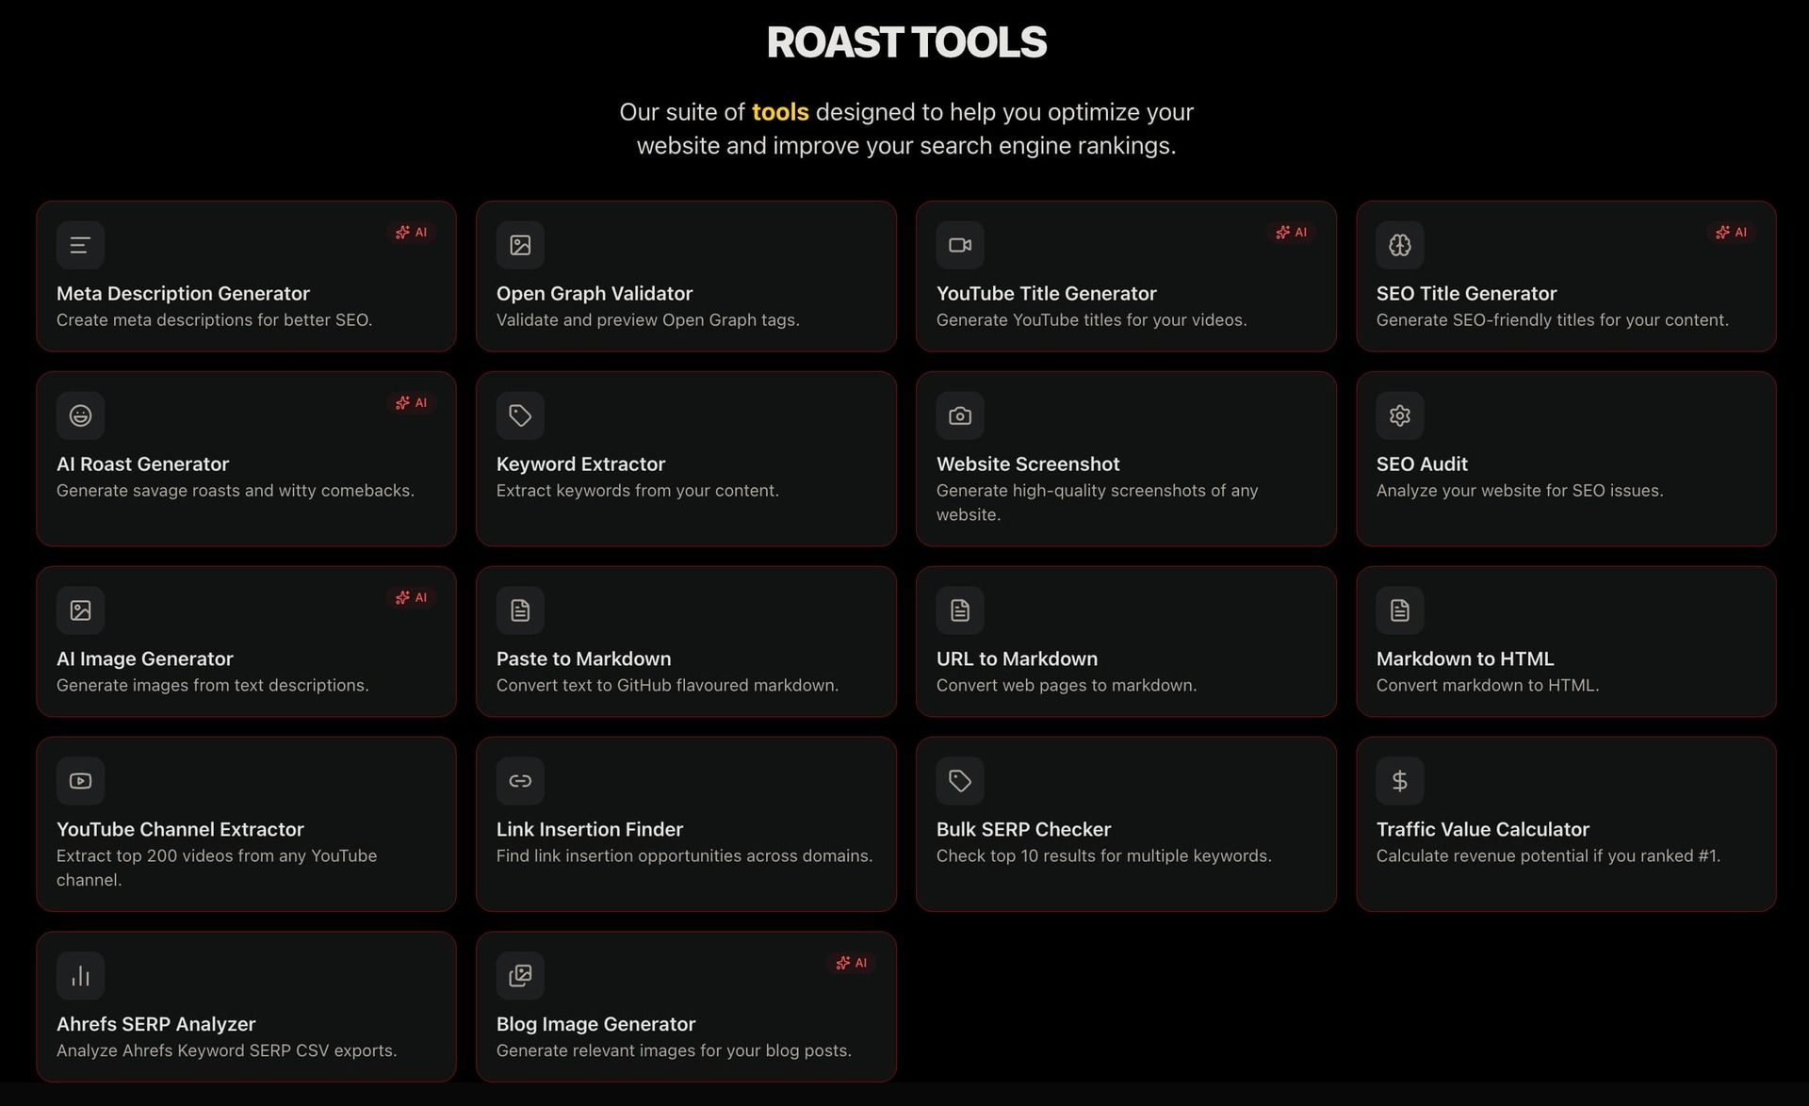Click the chain link icon on Link Insertion Finder
This screenshot has height=1106, width=1809.
click(520, 781)
